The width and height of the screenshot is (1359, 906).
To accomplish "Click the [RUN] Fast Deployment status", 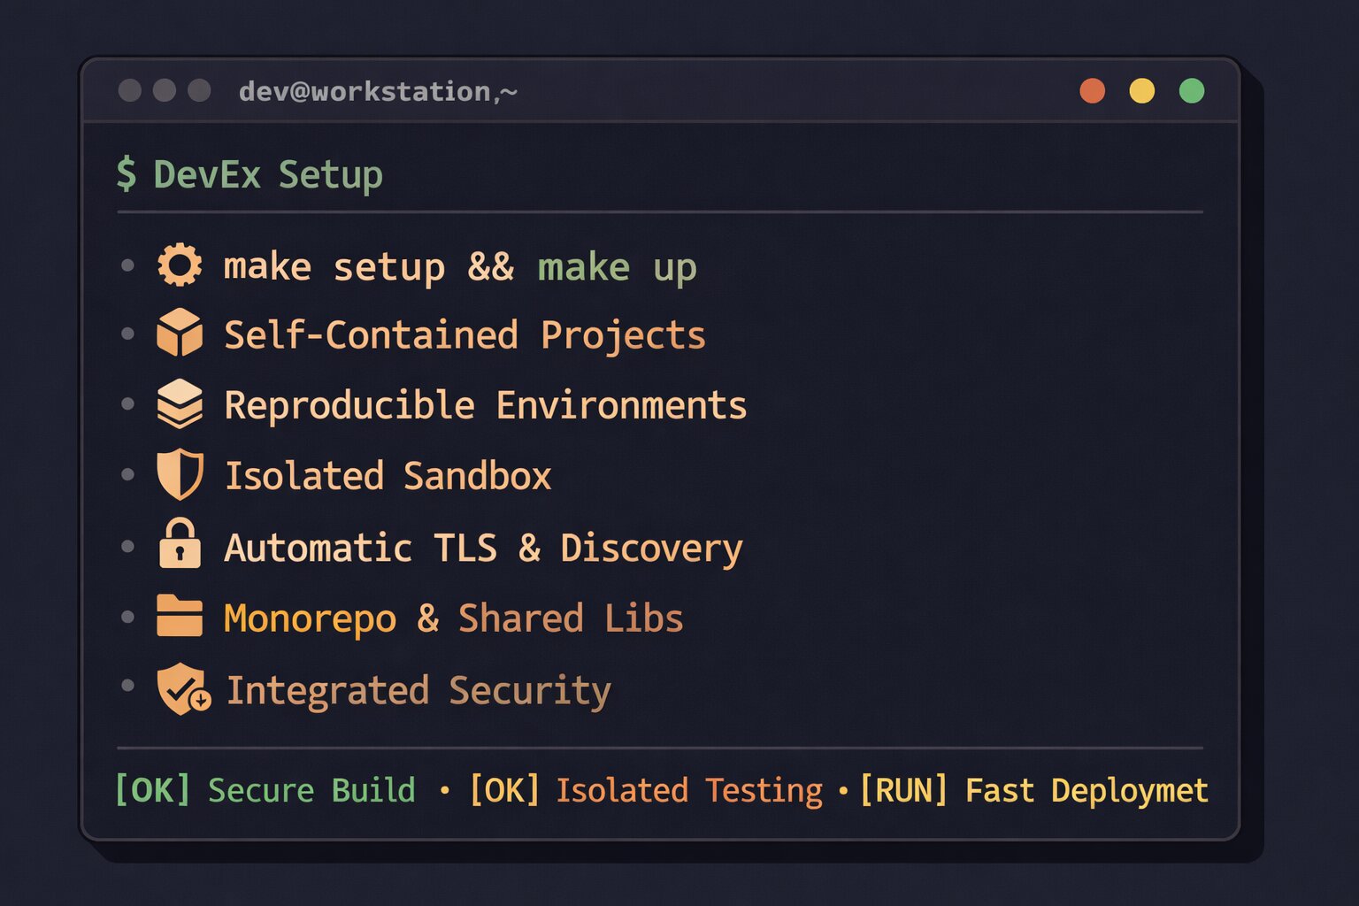I will pyautogui.click(x=1033, y=790).
